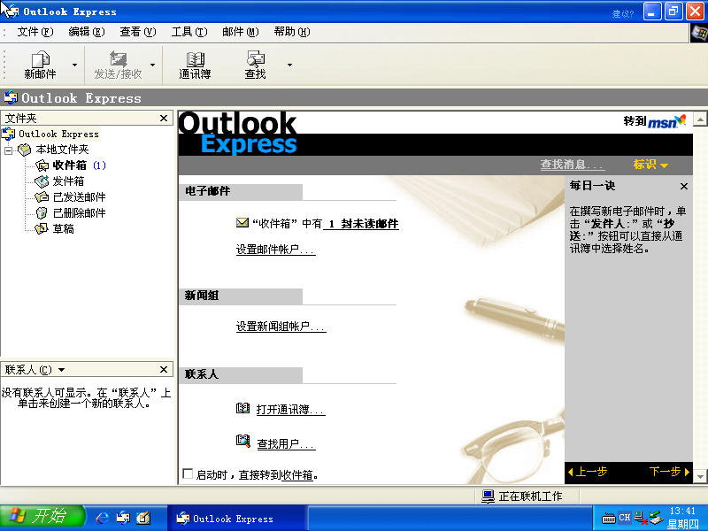This screenshot has height=531, width=708.
Task: Click the network connection tray icon
Action: tap(640, 518)
